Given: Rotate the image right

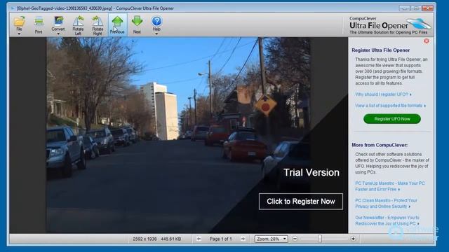Looking at the screenshot, I should click(98, 25).
